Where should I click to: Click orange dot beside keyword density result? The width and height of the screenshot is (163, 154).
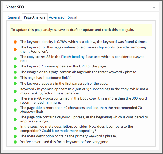pyautogui.click(x=15, y=42)
